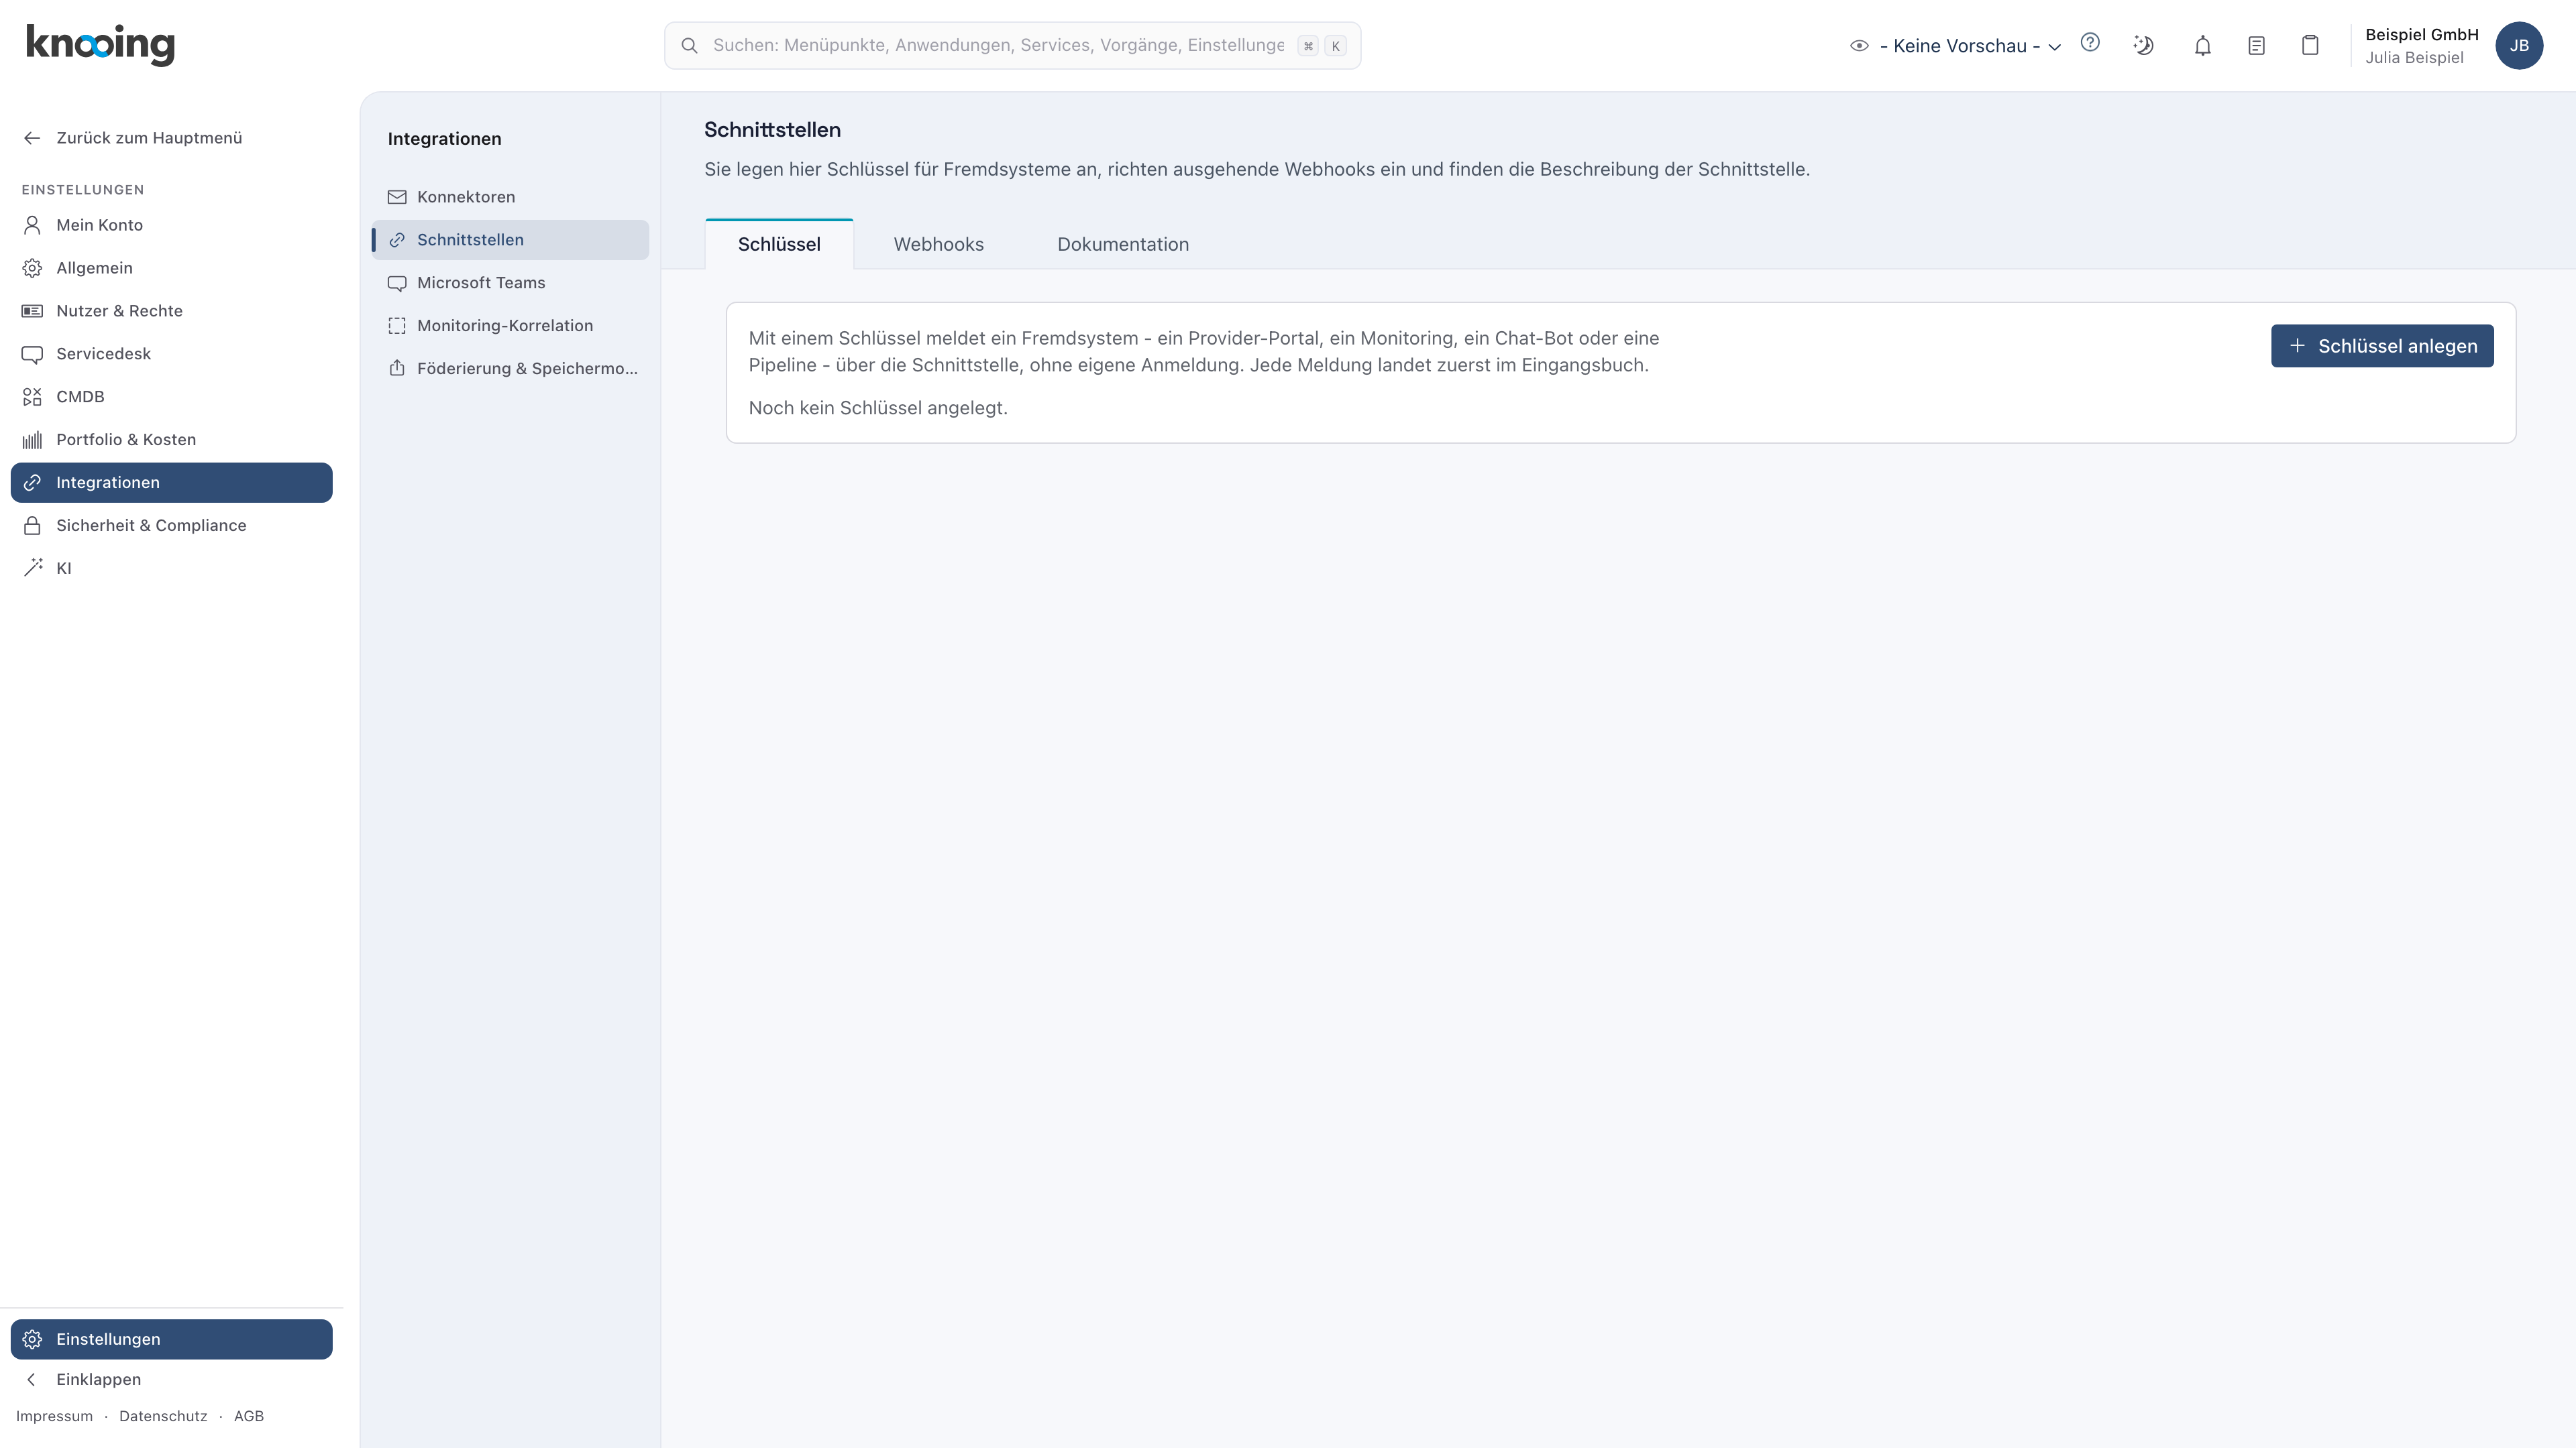The height and width of the screenshot is (1448, 2576).
Task: Open Sicherheit & Compliance settings
Action: [x=171, y=526]
